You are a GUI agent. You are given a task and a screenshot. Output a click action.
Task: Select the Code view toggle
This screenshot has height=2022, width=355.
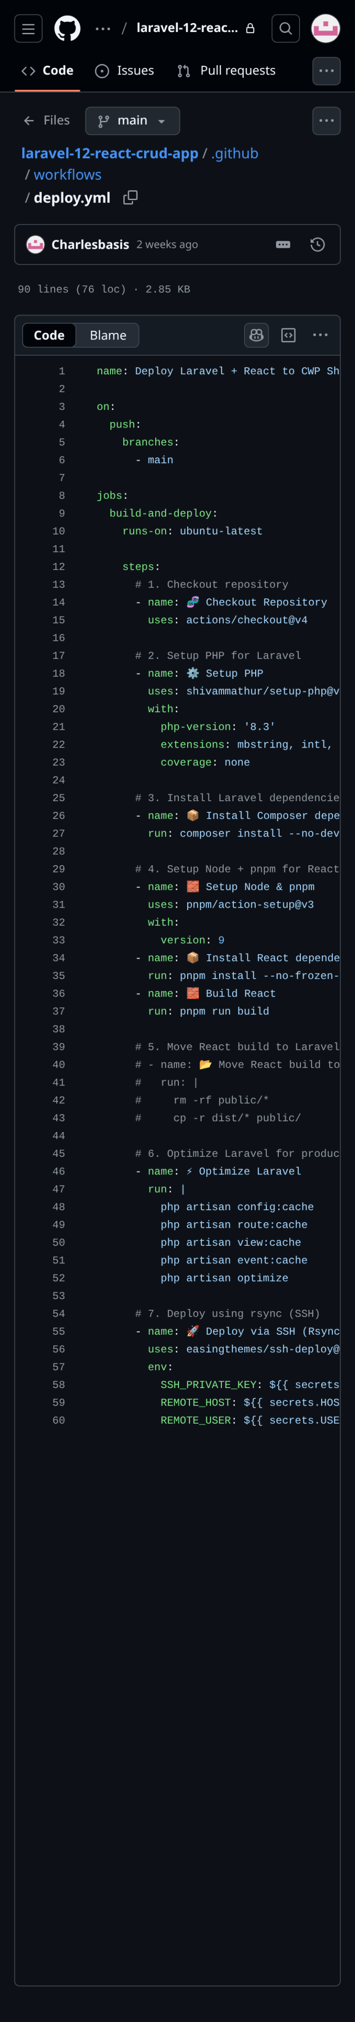pos(49,334)
